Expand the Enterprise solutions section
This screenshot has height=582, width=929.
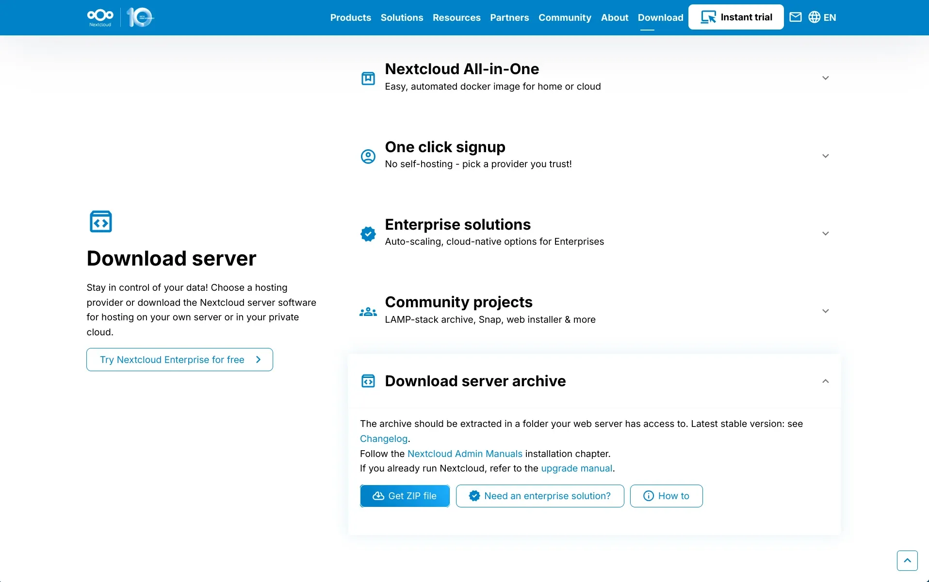click(x=825, y=234)
